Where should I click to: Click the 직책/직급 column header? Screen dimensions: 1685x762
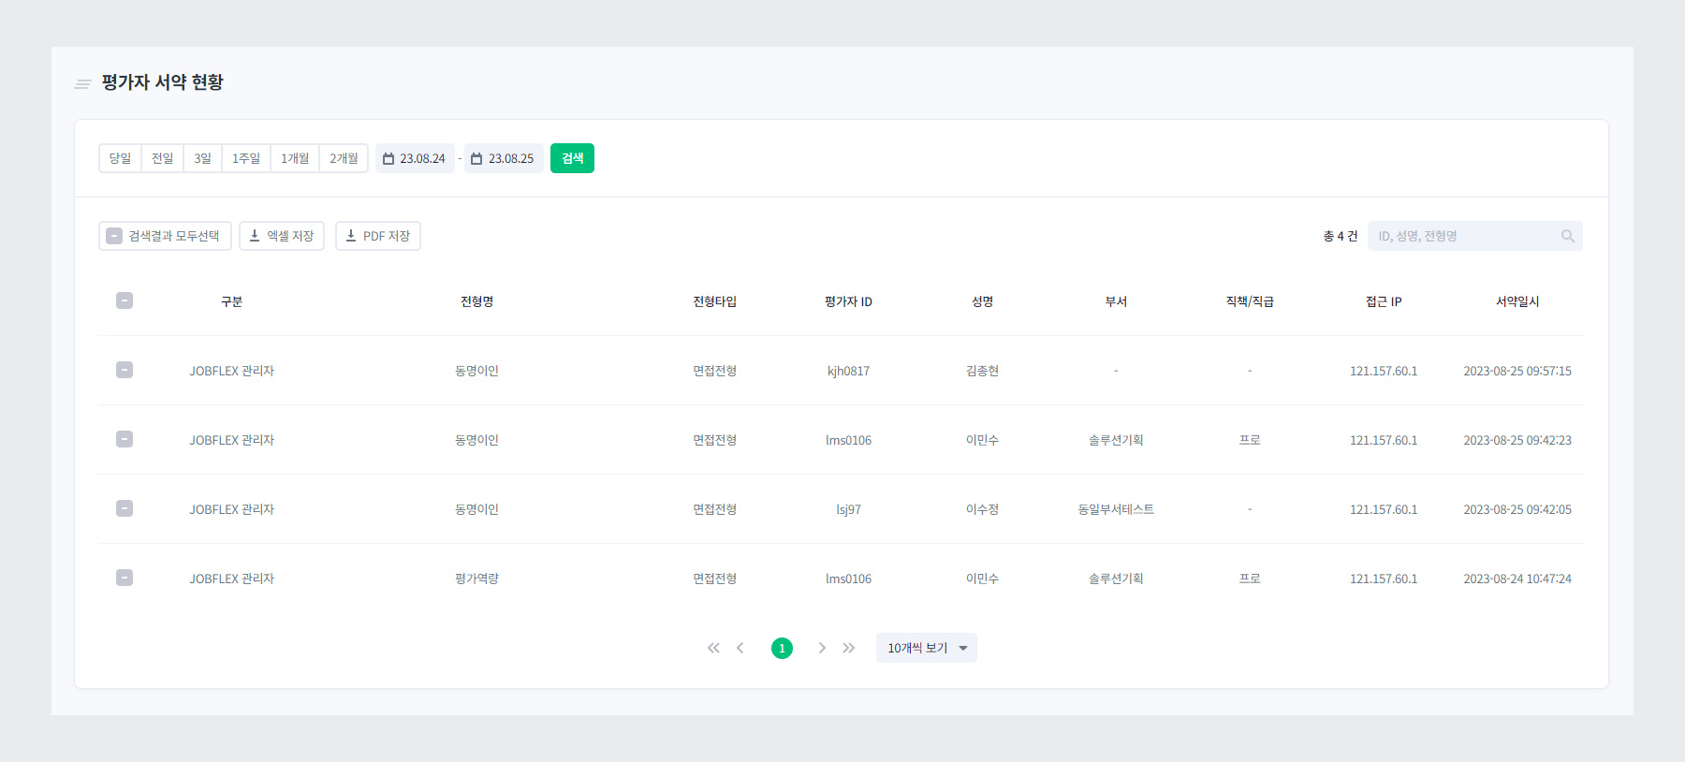[x=1250, y=301]
